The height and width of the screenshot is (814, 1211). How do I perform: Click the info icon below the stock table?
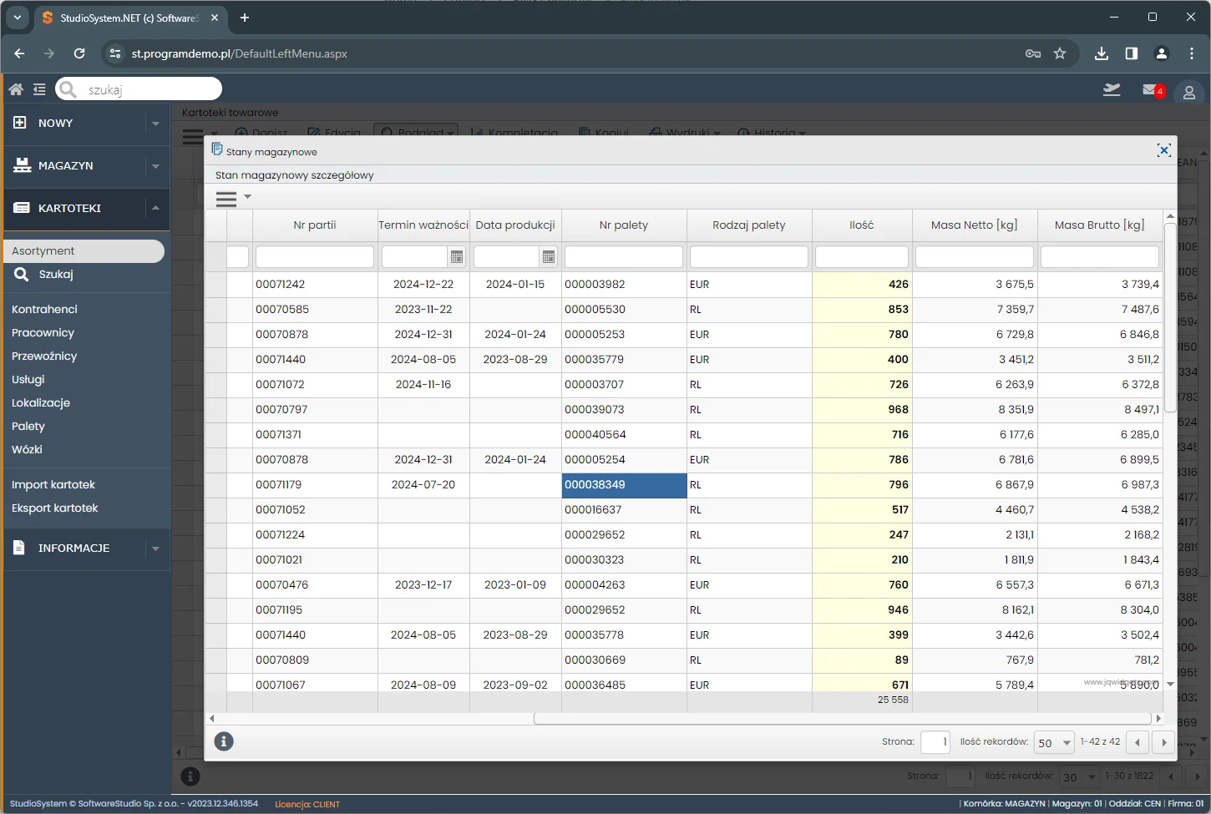tap(223, 741)
